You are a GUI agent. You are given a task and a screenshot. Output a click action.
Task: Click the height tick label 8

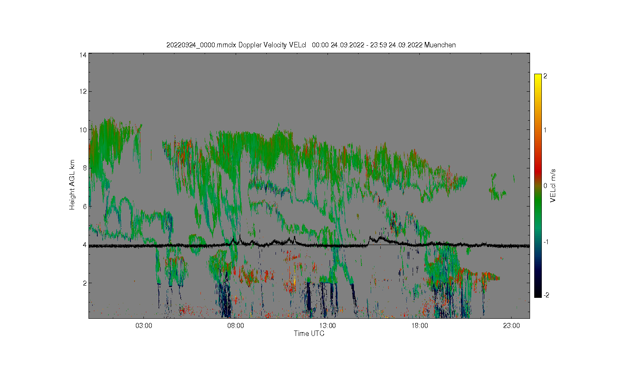[x=85, y=168]
